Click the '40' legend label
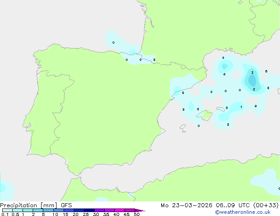The image size is (280, 216). [x=116, y=214]
